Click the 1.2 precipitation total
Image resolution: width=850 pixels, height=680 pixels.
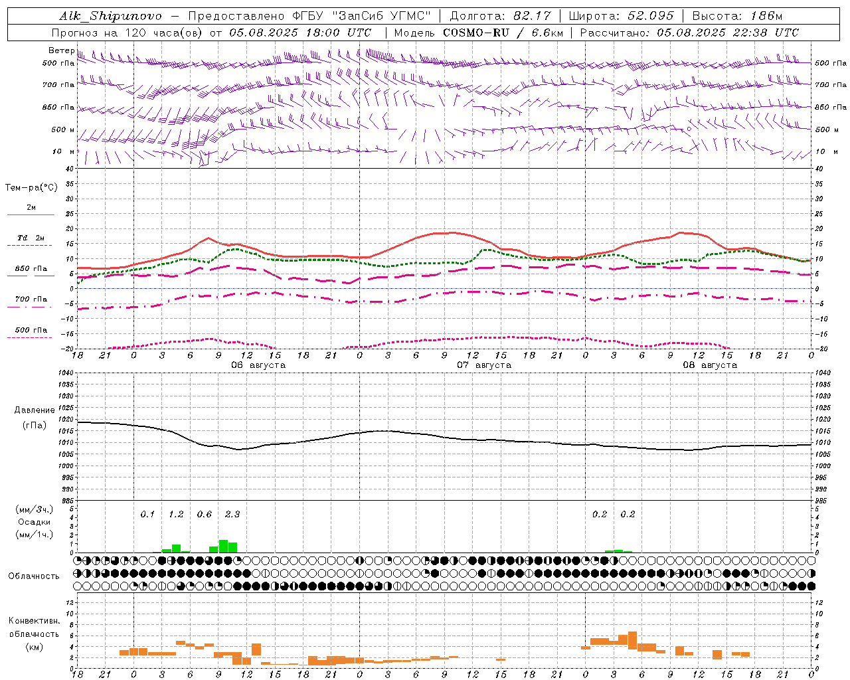click(x=176, y=514)
